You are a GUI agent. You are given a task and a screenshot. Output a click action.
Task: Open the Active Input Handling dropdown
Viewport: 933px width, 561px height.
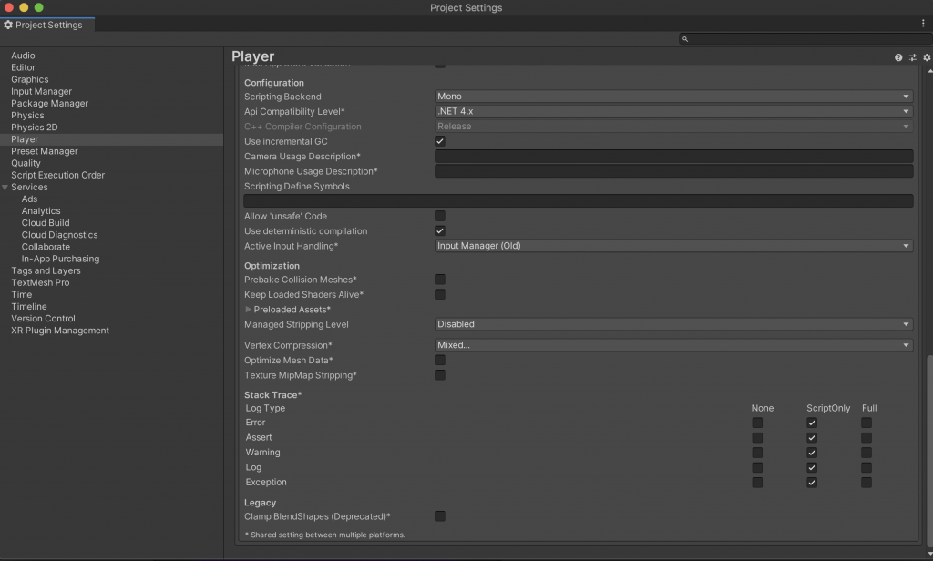coord(673,246)
